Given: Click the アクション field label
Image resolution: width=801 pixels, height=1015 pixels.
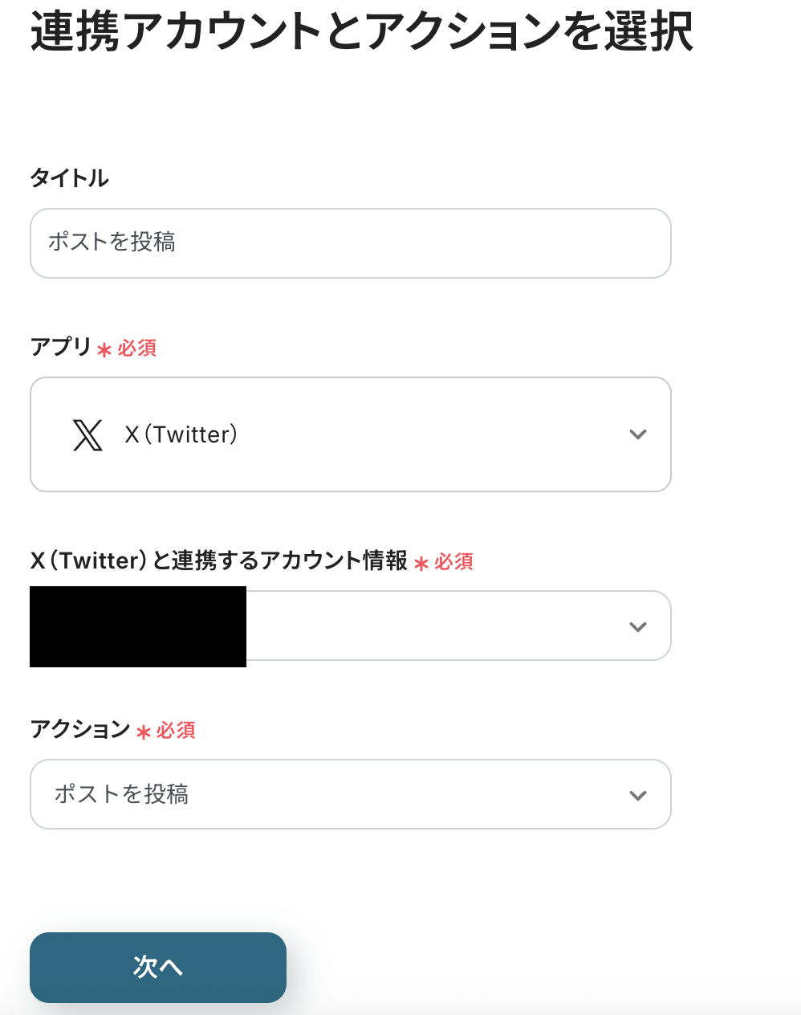Looking at the screenshot, I should coord(79,729).
